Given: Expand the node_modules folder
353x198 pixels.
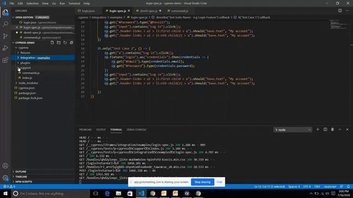Looking at the screenshot, I should 16,83.
